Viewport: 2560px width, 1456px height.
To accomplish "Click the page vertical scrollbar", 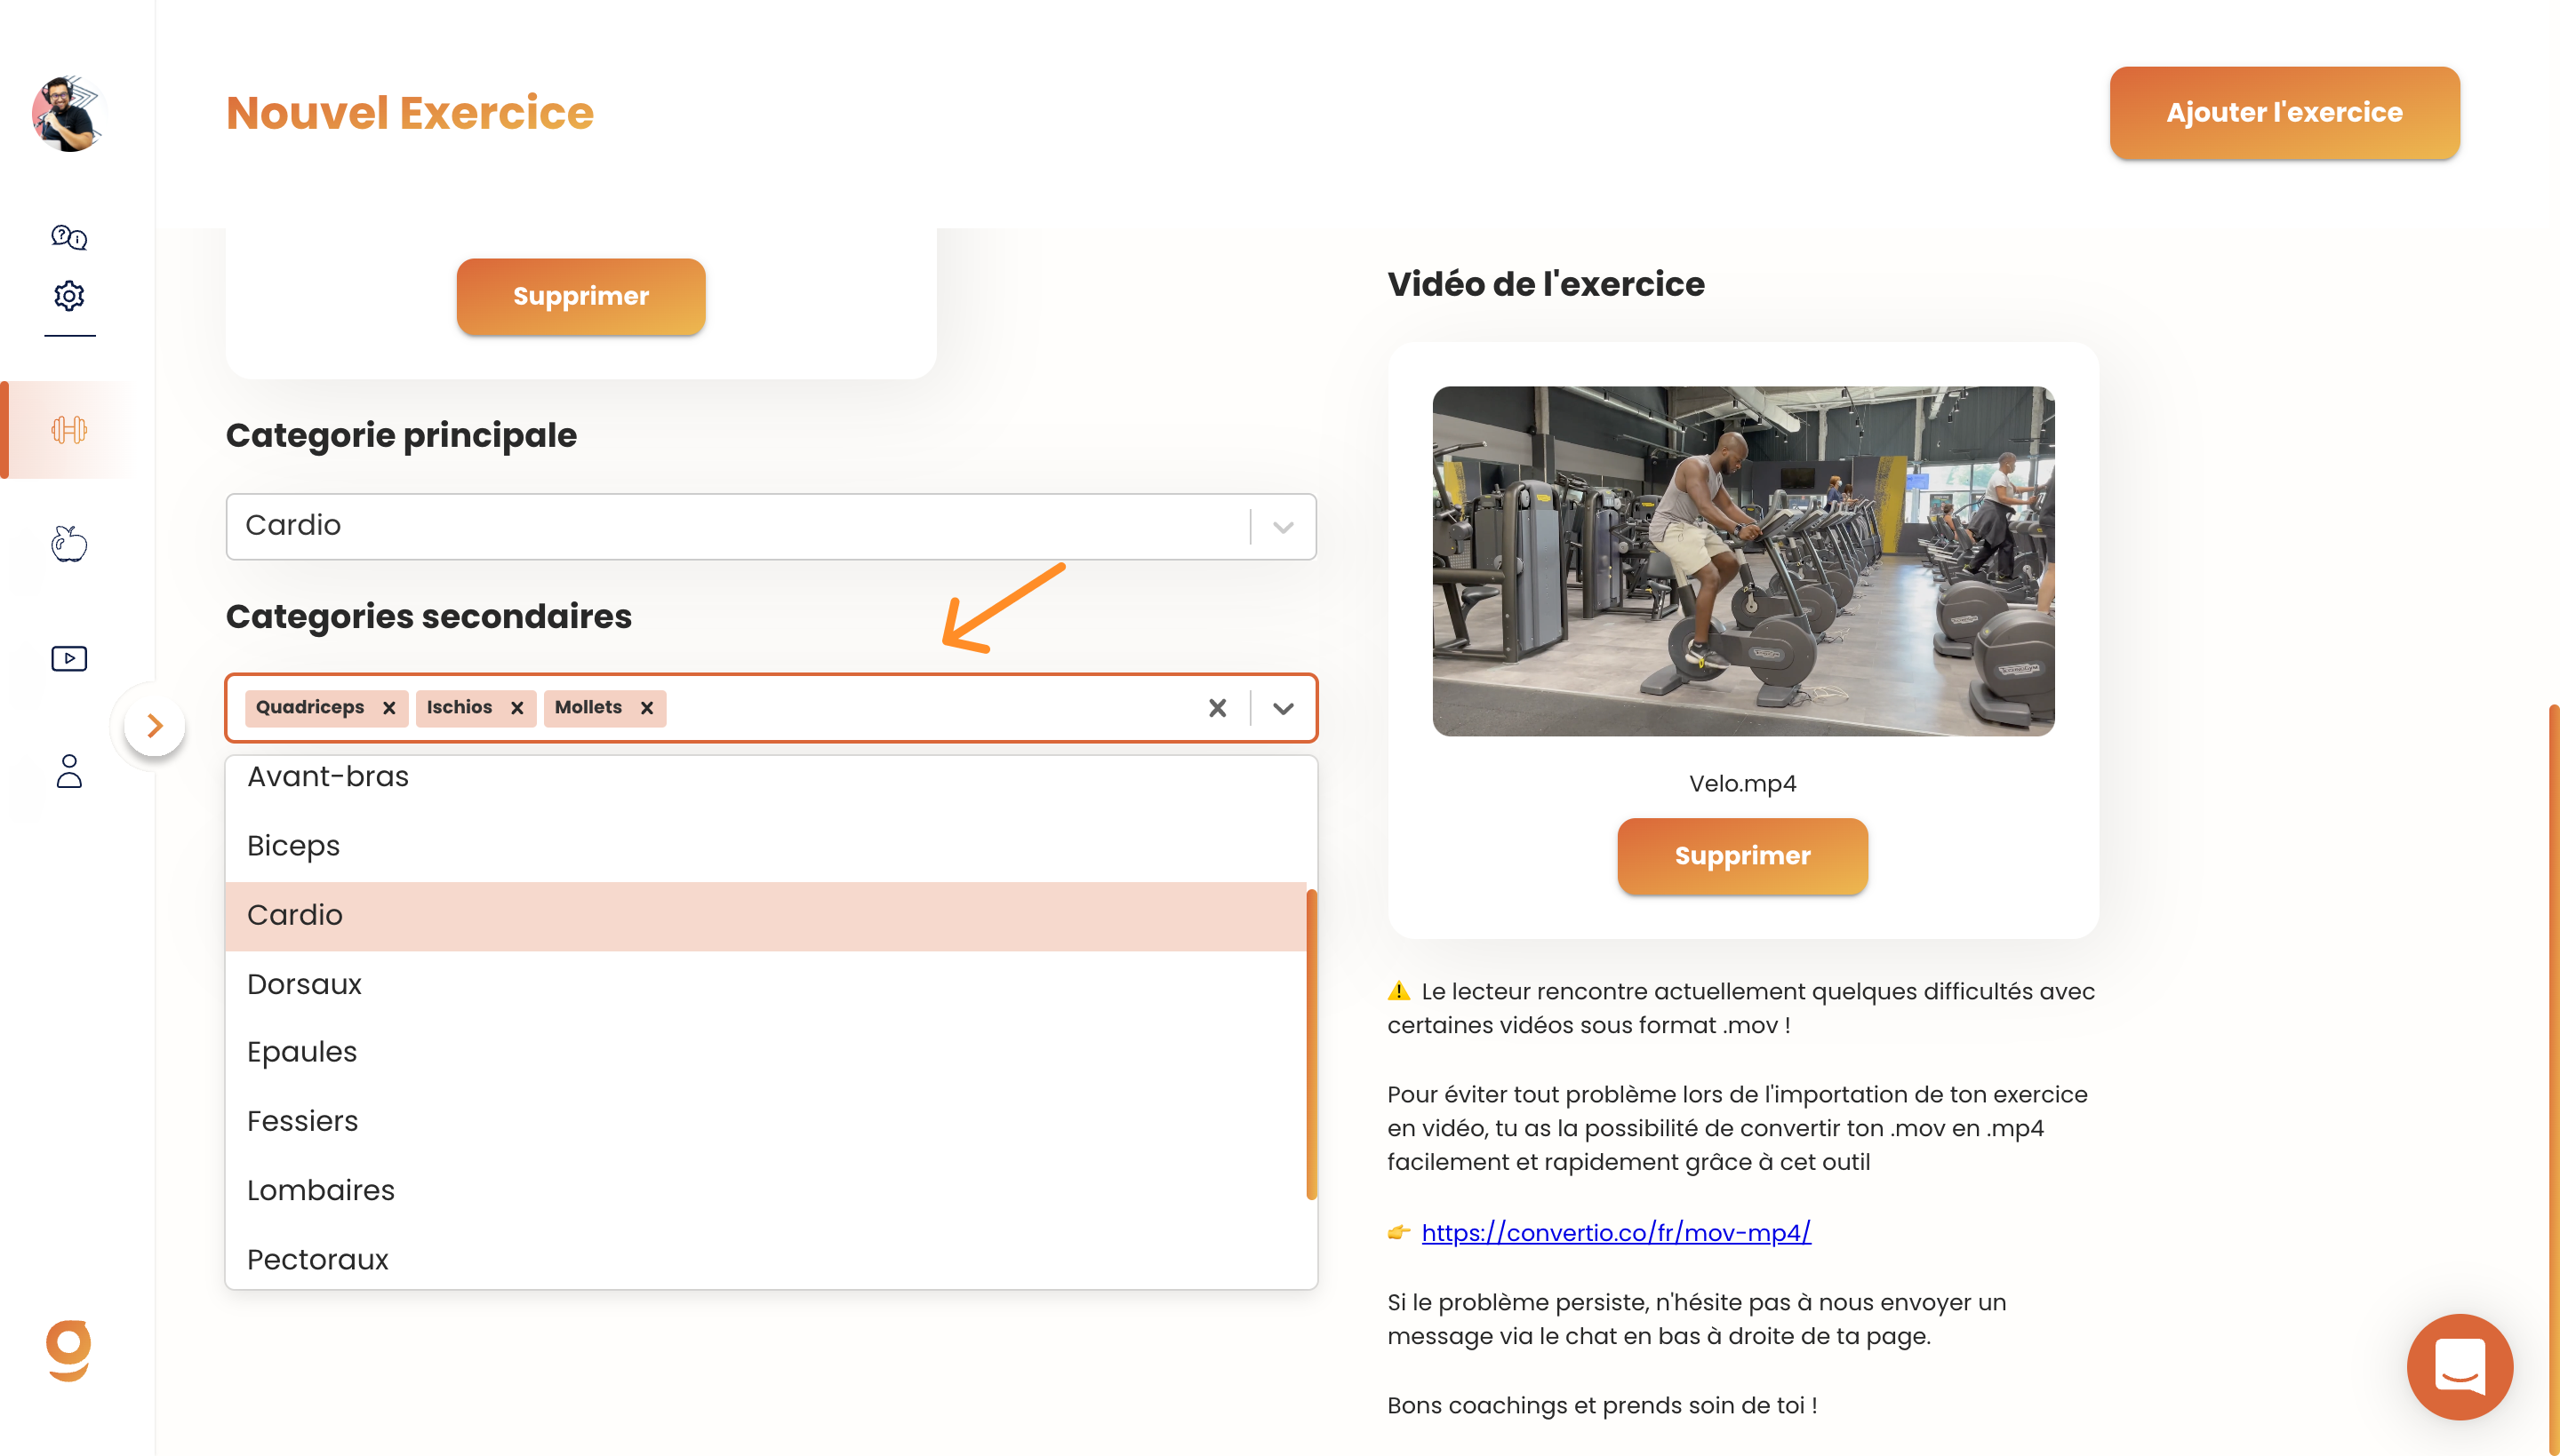I will click(x=2553, y=1080).
